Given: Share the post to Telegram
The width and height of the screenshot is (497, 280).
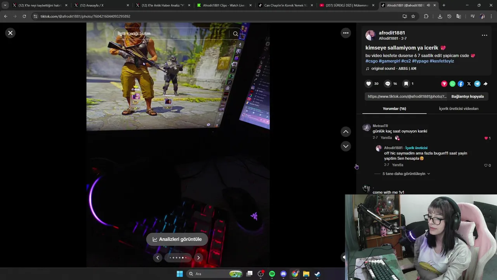Looking at the screenshot, I should pyautogui.click(x=477, y=84).
